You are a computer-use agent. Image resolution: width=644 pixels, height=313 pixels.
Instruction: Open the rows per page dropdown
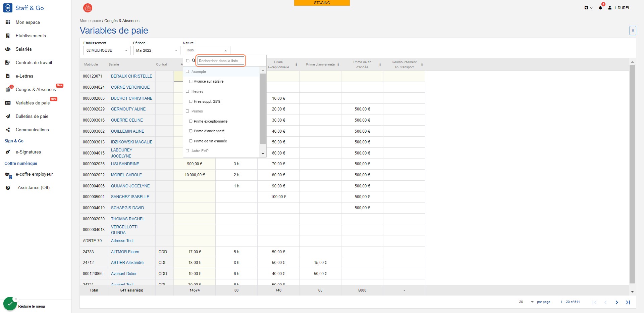[527, 302]
